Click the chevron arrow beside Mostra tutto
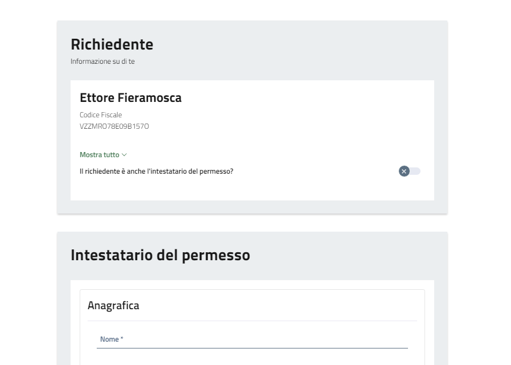This screenshot has height=365, width=511. (125, 155)
